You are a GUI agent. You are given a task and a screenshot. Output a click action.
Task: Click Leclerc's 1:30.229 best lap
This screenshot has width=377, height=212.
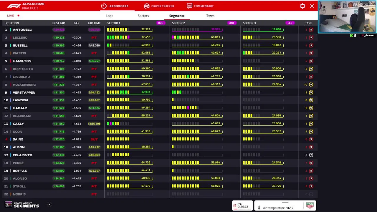[59, 37]
